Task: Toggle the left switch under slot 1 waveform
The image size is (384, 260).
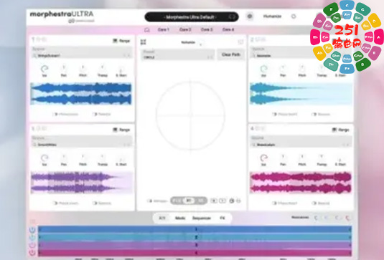Action: pos(55,114)
